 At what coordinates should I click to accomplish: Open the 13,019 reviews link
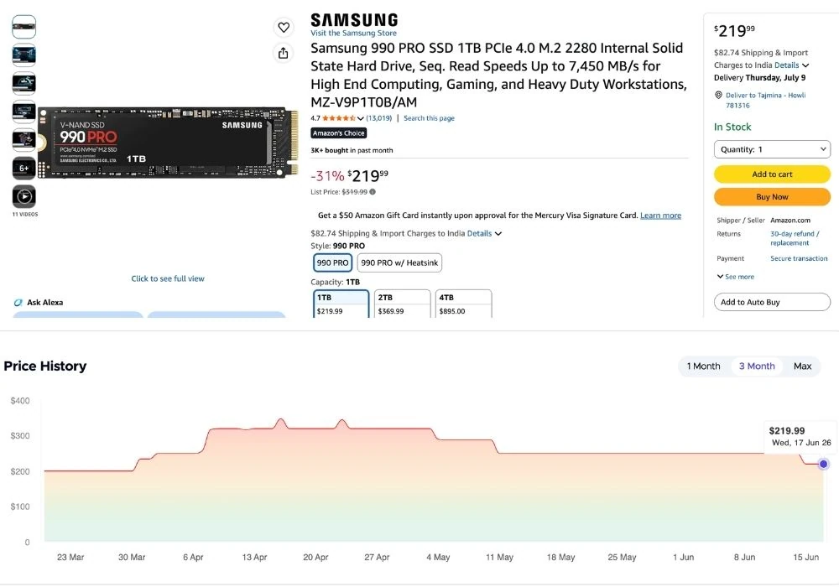coord(379,118)
